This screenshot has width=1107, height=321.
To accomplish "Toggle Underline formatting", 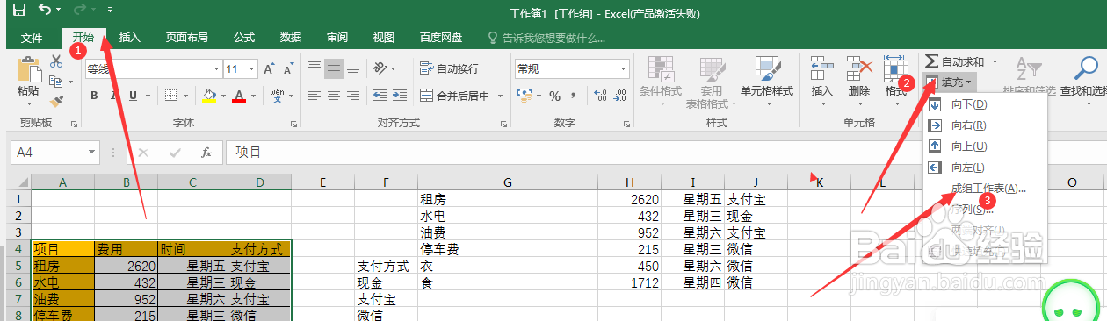I will [x=133, y=96].
